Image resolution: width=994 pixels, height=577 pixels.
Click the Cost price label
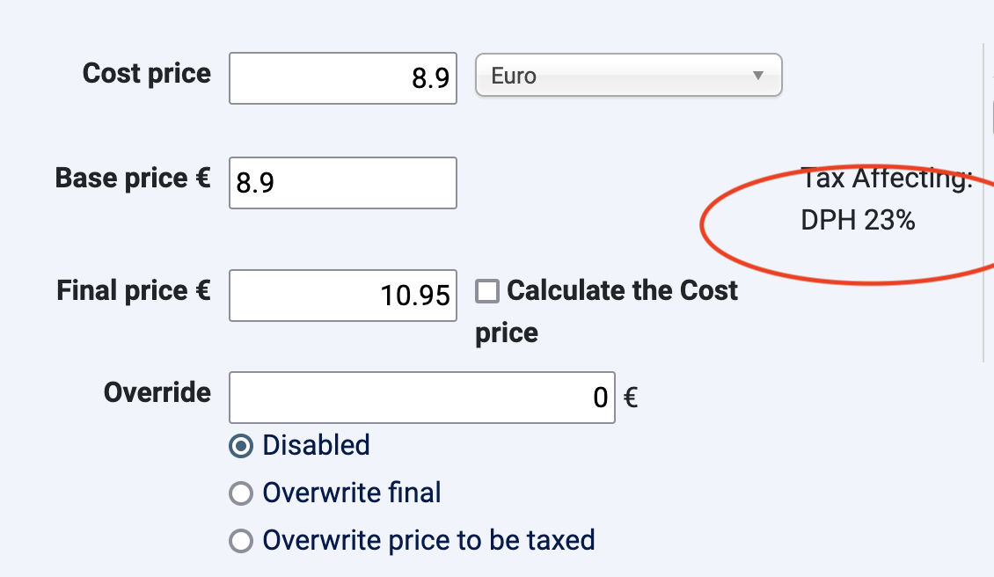pos(147,73)
